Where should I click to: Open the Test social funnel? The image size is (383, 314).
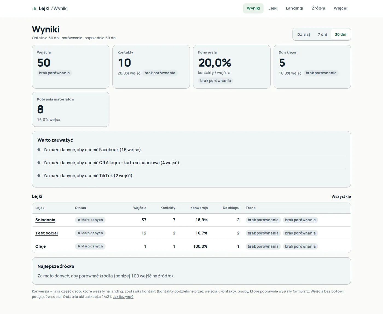(x=47, y=233)
